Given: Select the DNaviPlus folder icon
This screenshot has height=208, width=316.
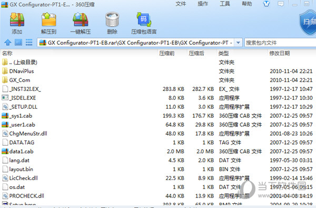Looking at the screenshot, I should 5,71.
